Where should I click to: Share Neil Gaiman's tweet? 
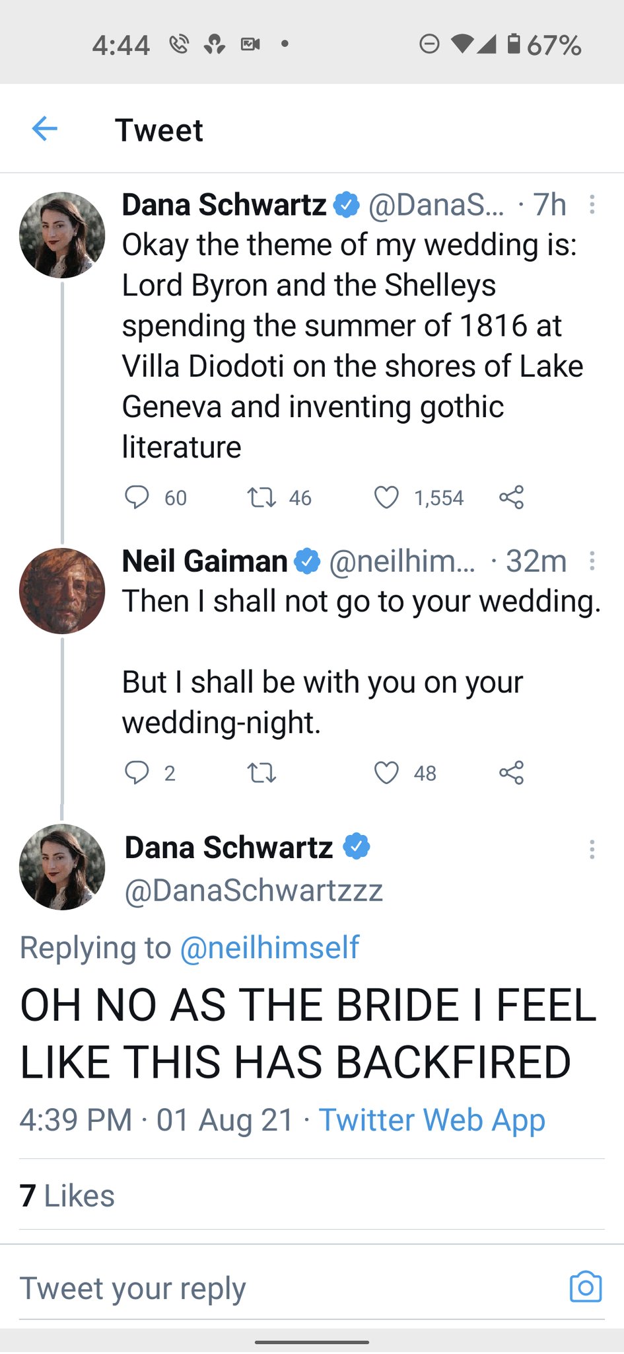pyautogui.click(x=511, y=772)
